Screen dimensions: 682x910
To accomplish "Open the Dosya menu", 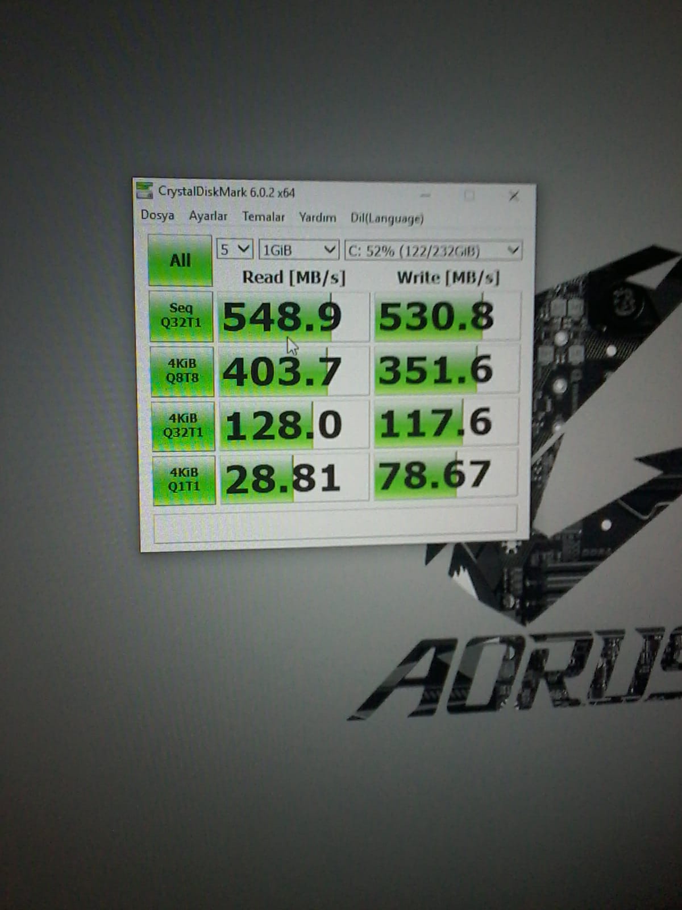I will pyautogui.click(x=157, y=215).
